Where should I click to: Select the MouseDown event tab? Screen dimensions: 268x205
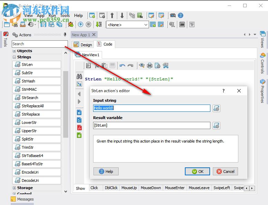click(151, 188)
